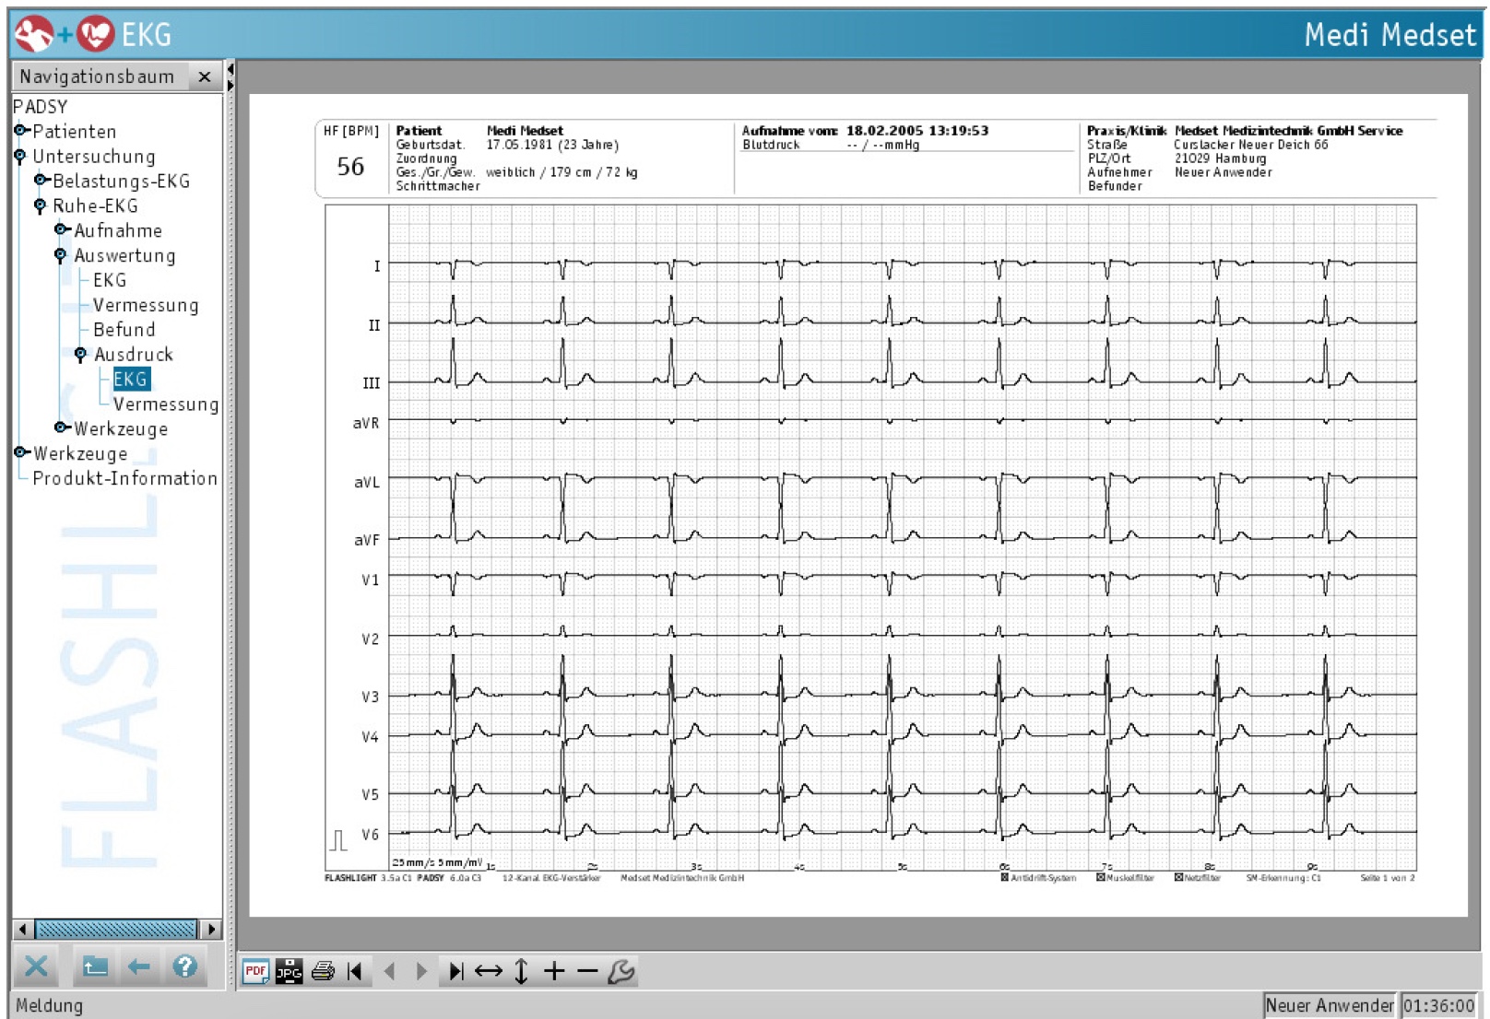Click the 01:36:00 clock display
The width and height of the screenshot is (1490, 1019).
click(1439, 1006)
